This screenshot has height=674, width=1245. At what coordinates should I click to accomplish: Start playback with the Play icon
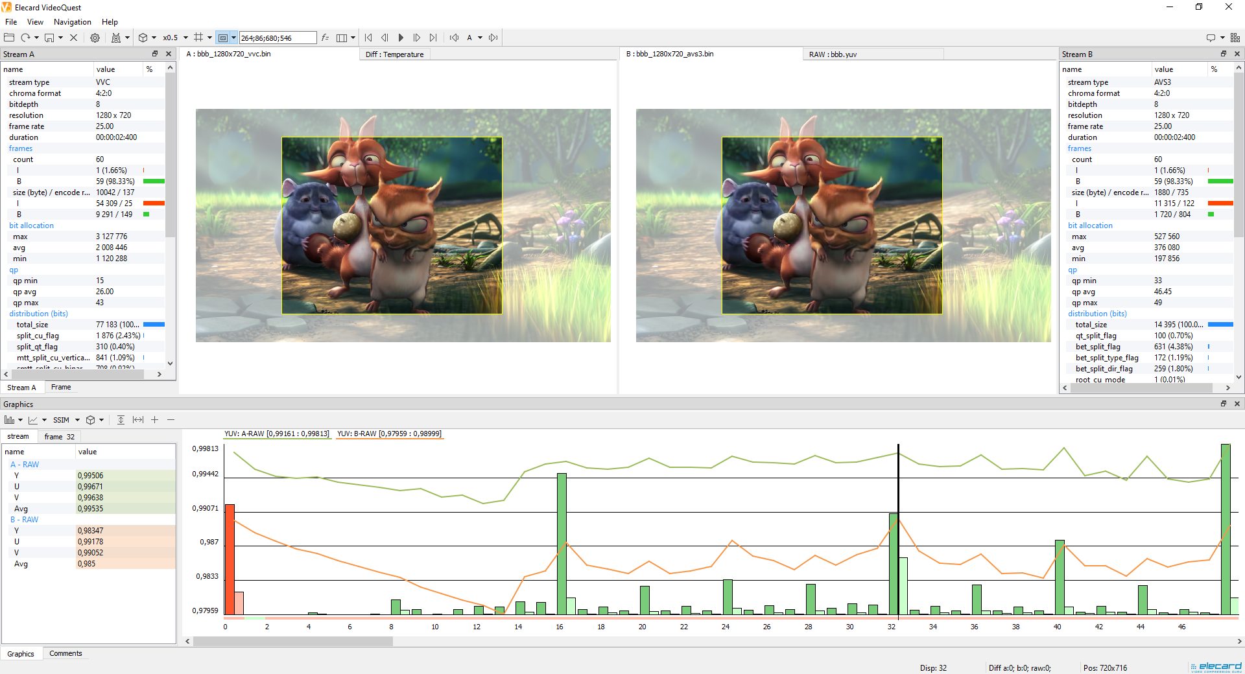point(401,38)
